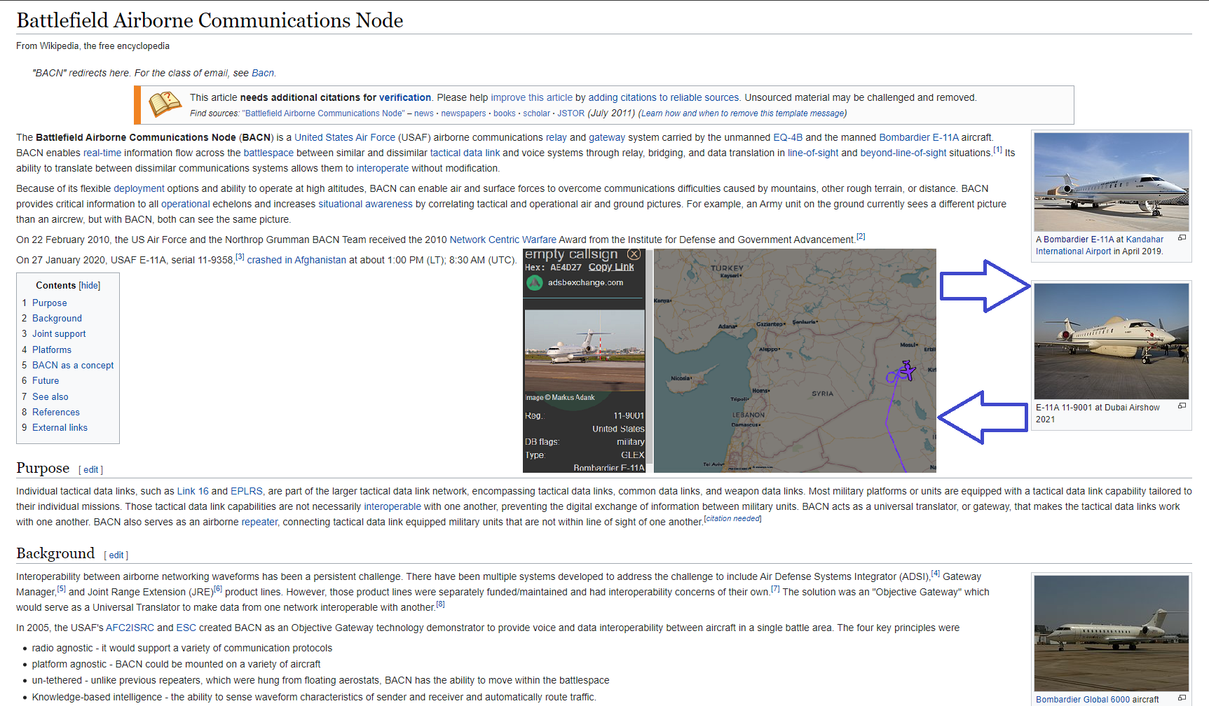This screenshot has height=706, width=1209.
Task: Navigate to Future section in contents
Action: click(46, 381)
